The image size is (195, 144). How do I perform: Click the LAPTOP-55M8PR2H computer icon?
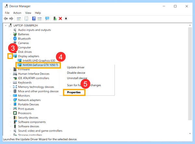click(10, 25)
